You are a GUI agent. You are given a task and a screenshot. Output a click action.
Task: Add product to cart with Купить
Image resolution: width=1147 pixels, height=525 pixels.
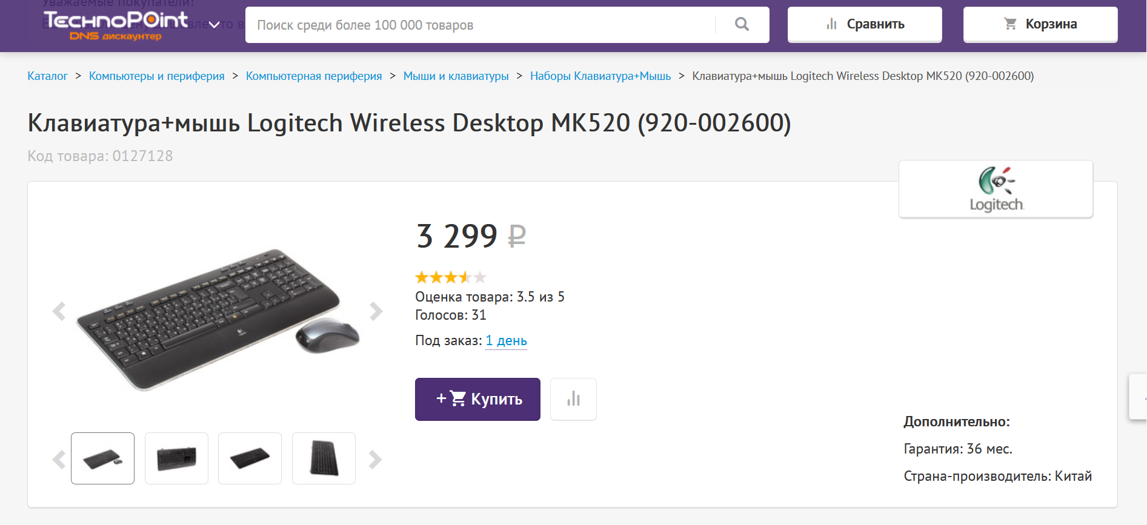pyautogui.click(x=477, y=399)
